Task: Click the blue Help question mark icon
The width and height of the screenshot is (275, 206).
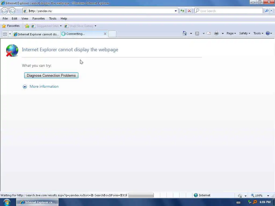Action: coord(268,33)
